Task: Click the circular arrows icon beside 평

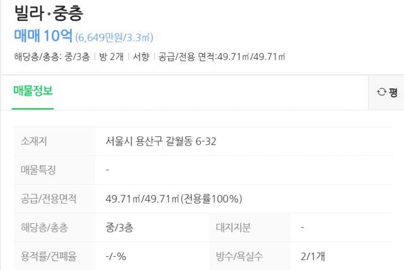Action: pyautogui.click(x=381, y=92)
